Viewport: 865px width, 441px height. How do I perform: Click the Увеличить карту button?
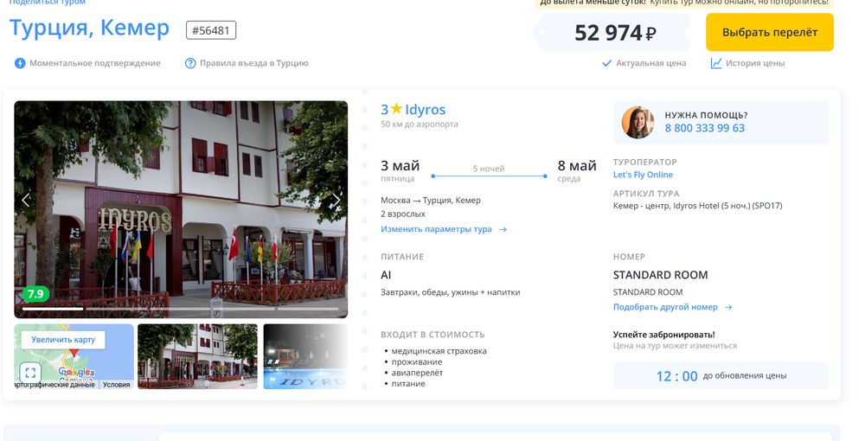(x=63, y=340)
